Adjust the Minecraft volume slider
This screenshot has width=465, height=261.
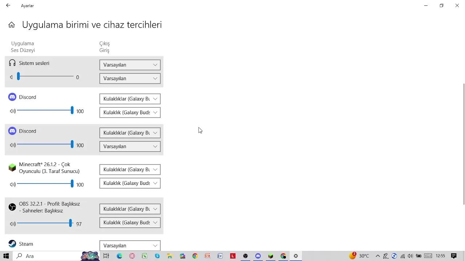pos(45,184)
